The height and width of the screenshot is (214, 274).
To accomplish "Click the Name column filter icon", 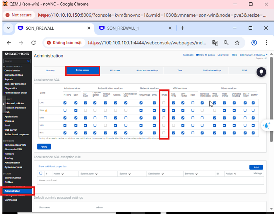I will point(63,174).
